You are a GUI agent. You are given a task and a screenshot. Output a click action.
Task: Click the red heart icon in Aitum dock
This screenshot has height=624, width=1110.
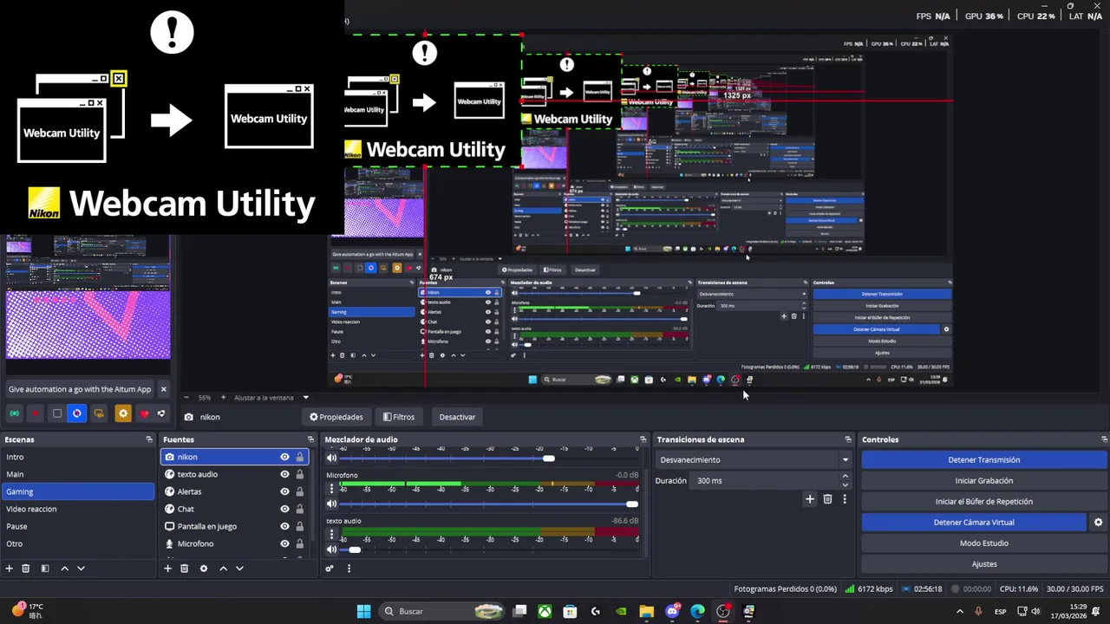(144, 413)
